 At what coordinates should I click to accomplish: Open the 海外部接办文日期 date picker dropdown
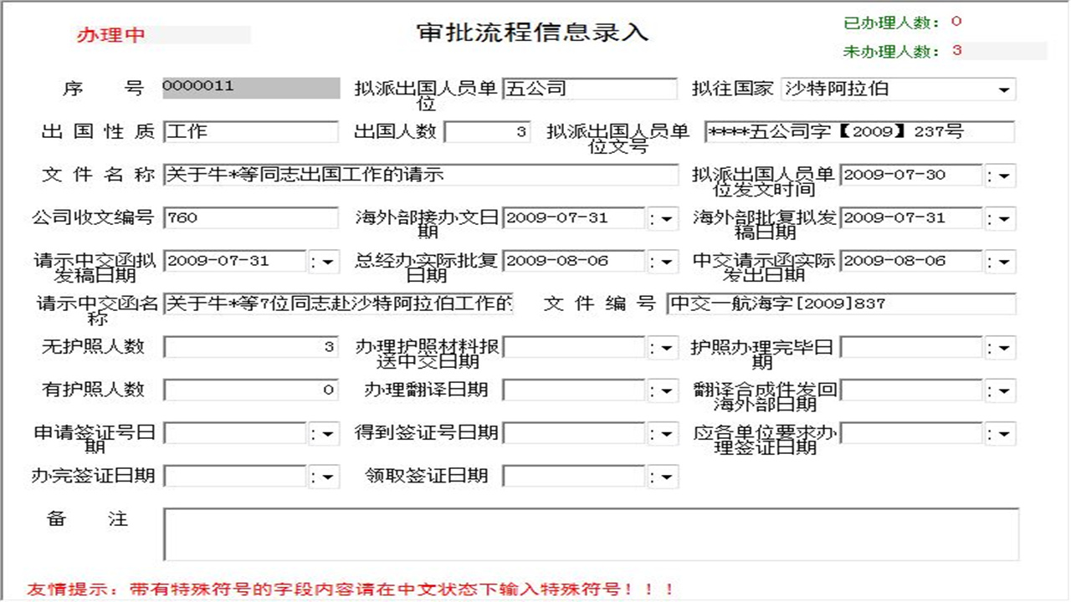(x=665, y=218)
